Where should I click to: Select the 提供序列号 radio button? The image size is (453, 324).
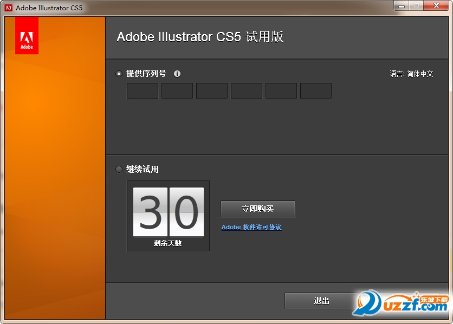119,74
